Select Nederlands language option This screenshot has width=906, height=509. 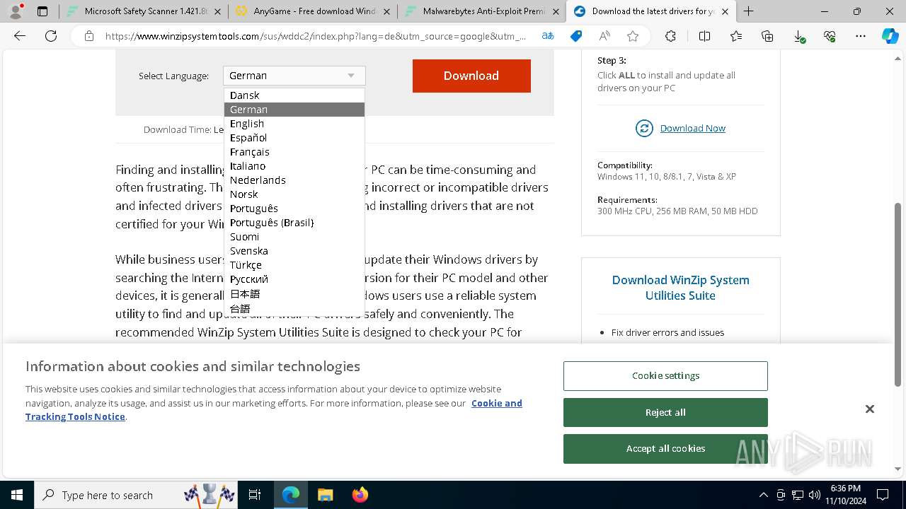pyautogui.click(x=294, y=180)
